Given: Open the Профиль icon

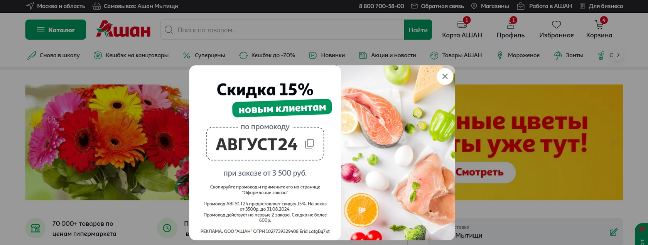Looking at the screenshot, I should coord(510,25).
